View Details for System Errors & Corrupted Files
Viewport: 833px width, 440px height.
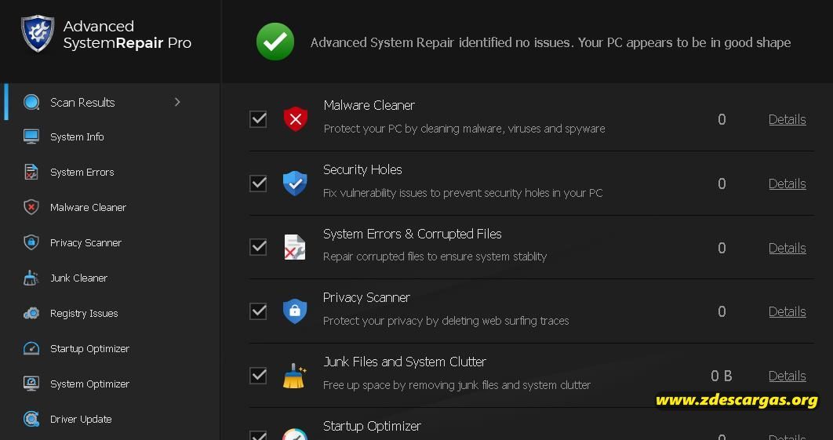(788, 248)
